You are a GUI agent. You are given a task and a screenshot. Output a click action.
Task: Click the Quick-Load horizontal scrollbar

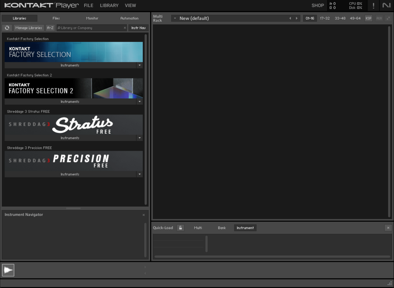tap(272, 257)
